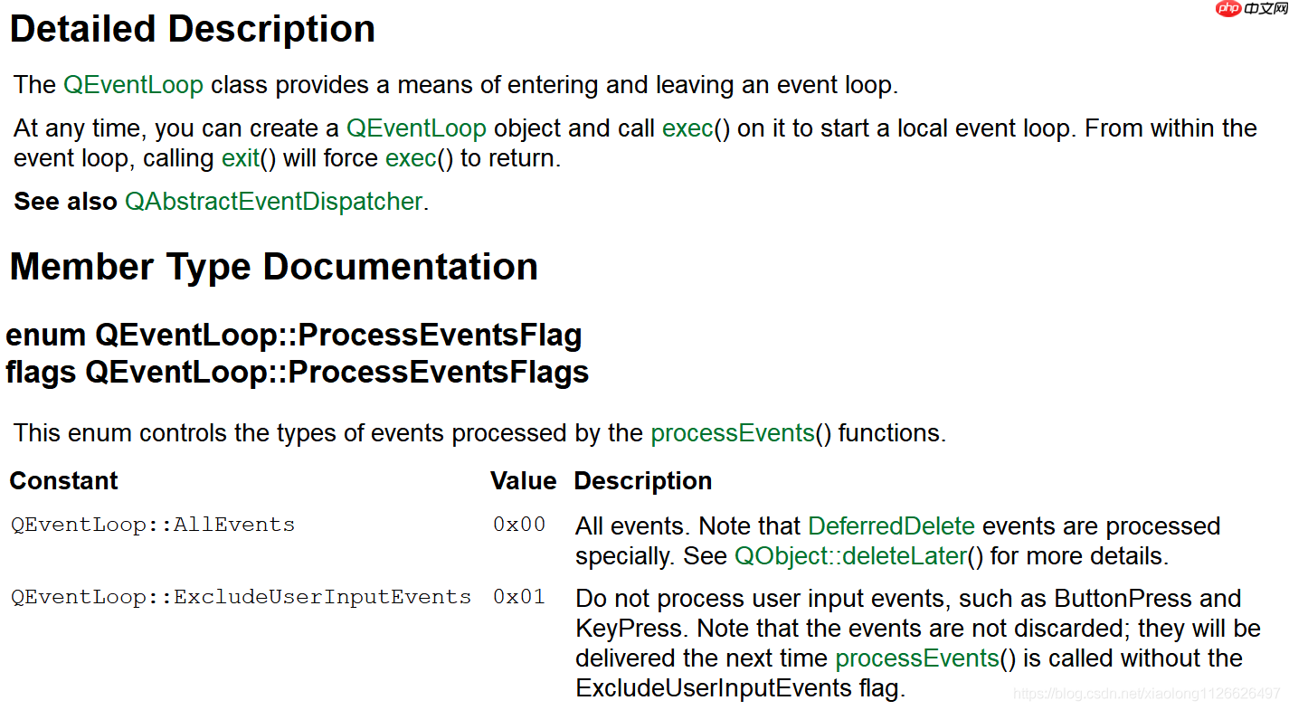Open QEventLoop link in first sentence
The height and width of the screenshot is (710, 1289).
coord(133,85)
